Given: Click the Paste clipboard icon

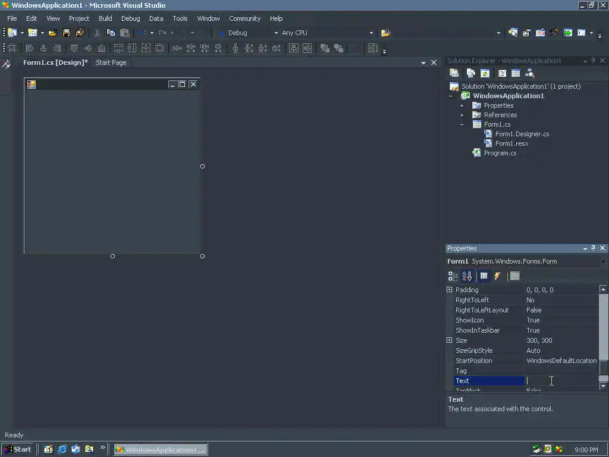Looking at the screenshot, I should (125, 33).
